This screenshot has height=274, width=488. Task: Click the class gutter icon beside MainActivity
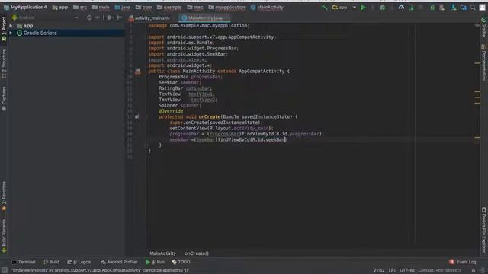tap(137, 72)
